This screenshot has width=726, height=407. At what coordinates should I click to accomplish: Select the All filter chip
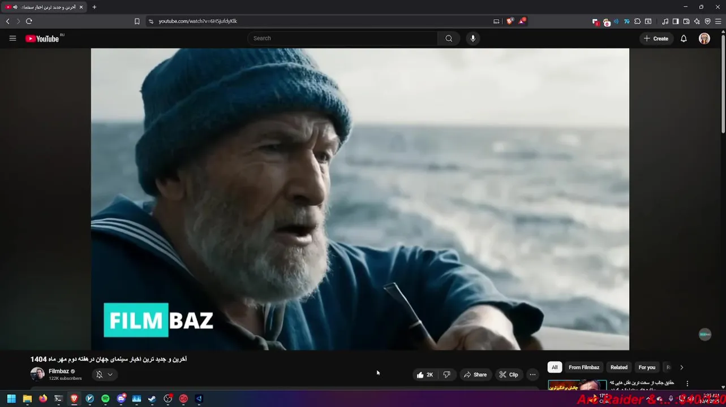click(x=555, y=367)
